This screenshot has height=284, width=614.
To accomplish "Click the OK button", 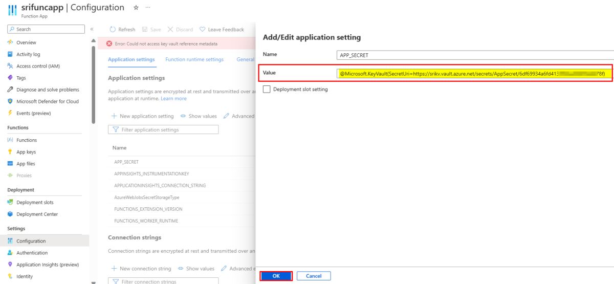I will click(276, 276).
